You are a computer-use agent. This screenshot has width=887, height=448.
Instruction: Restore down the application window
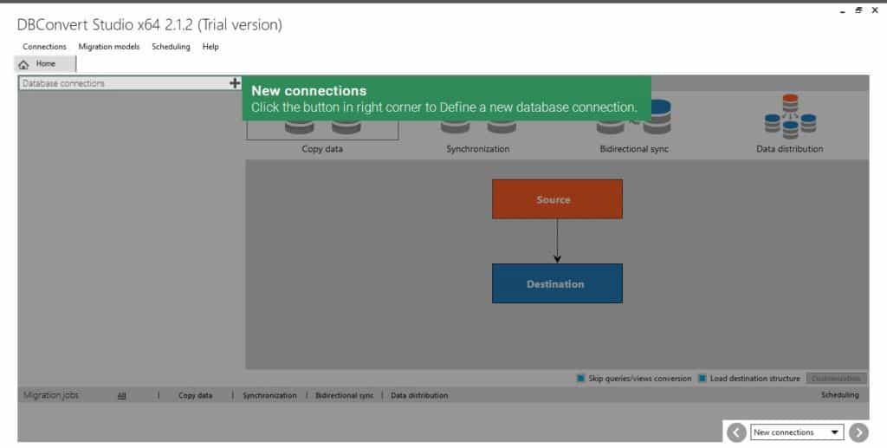pyautogui.click(x=858, y=10)
